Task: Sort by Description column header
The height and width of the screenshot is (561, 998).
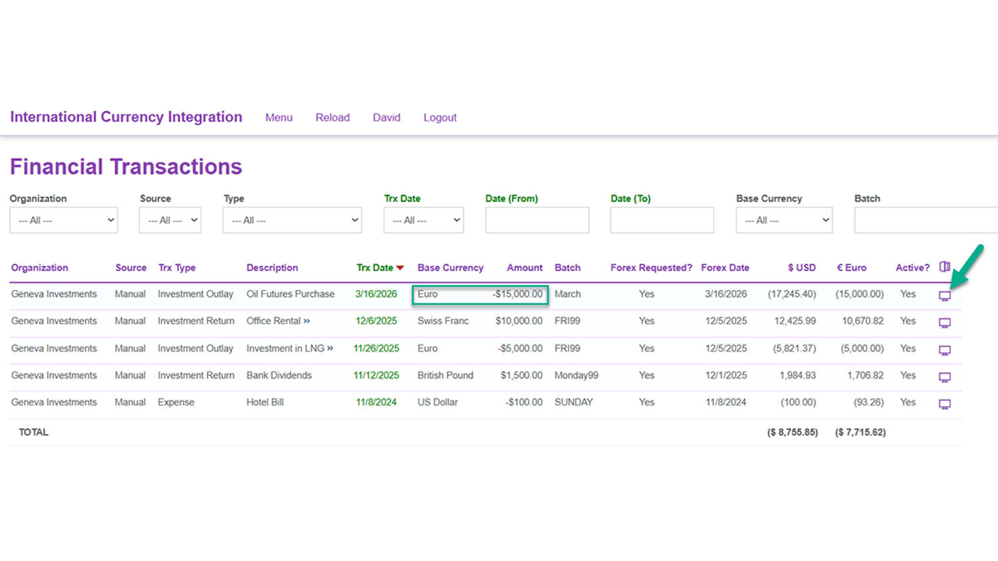Action: pyautogui.click(x=272, y=268)
